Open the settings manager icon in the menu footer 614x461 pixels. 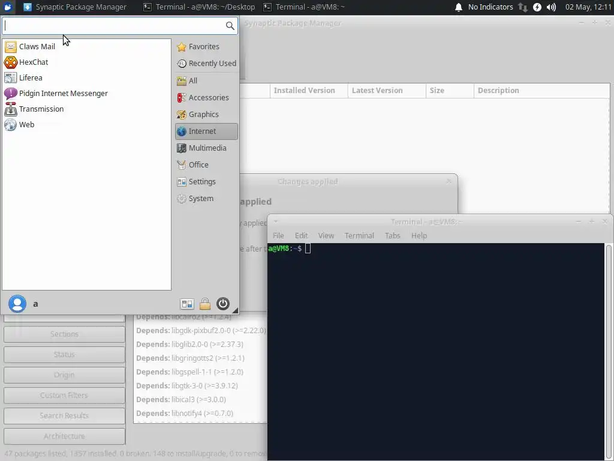(187, 304)
